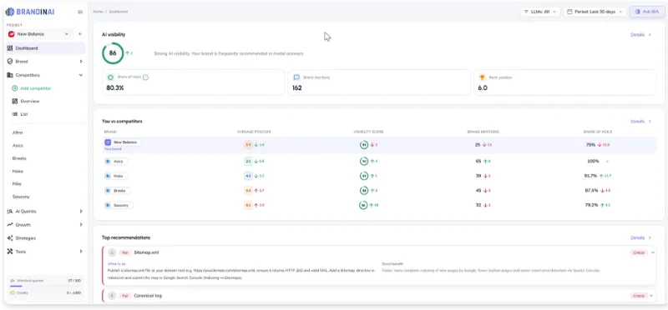Click Asics 100% share of voice value
The height and width of the screenshot is (310, 668).
click(x=593, y=162)
